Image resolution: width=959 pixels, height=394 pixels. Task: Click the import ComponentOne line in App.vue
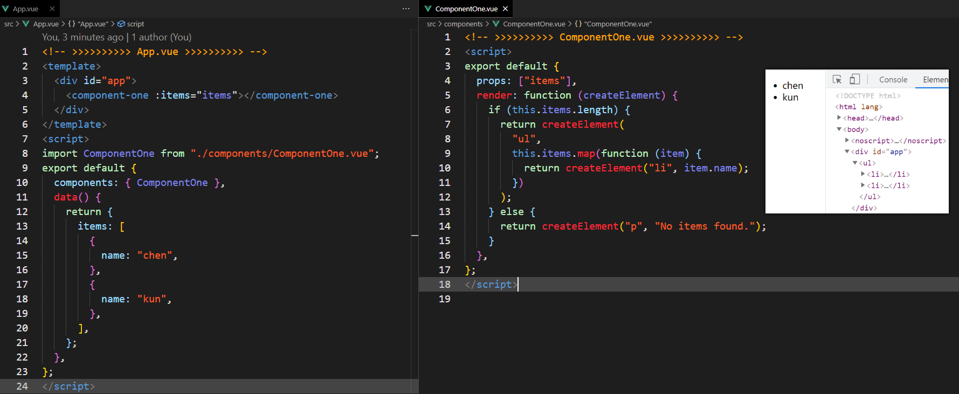pos(211,154)
